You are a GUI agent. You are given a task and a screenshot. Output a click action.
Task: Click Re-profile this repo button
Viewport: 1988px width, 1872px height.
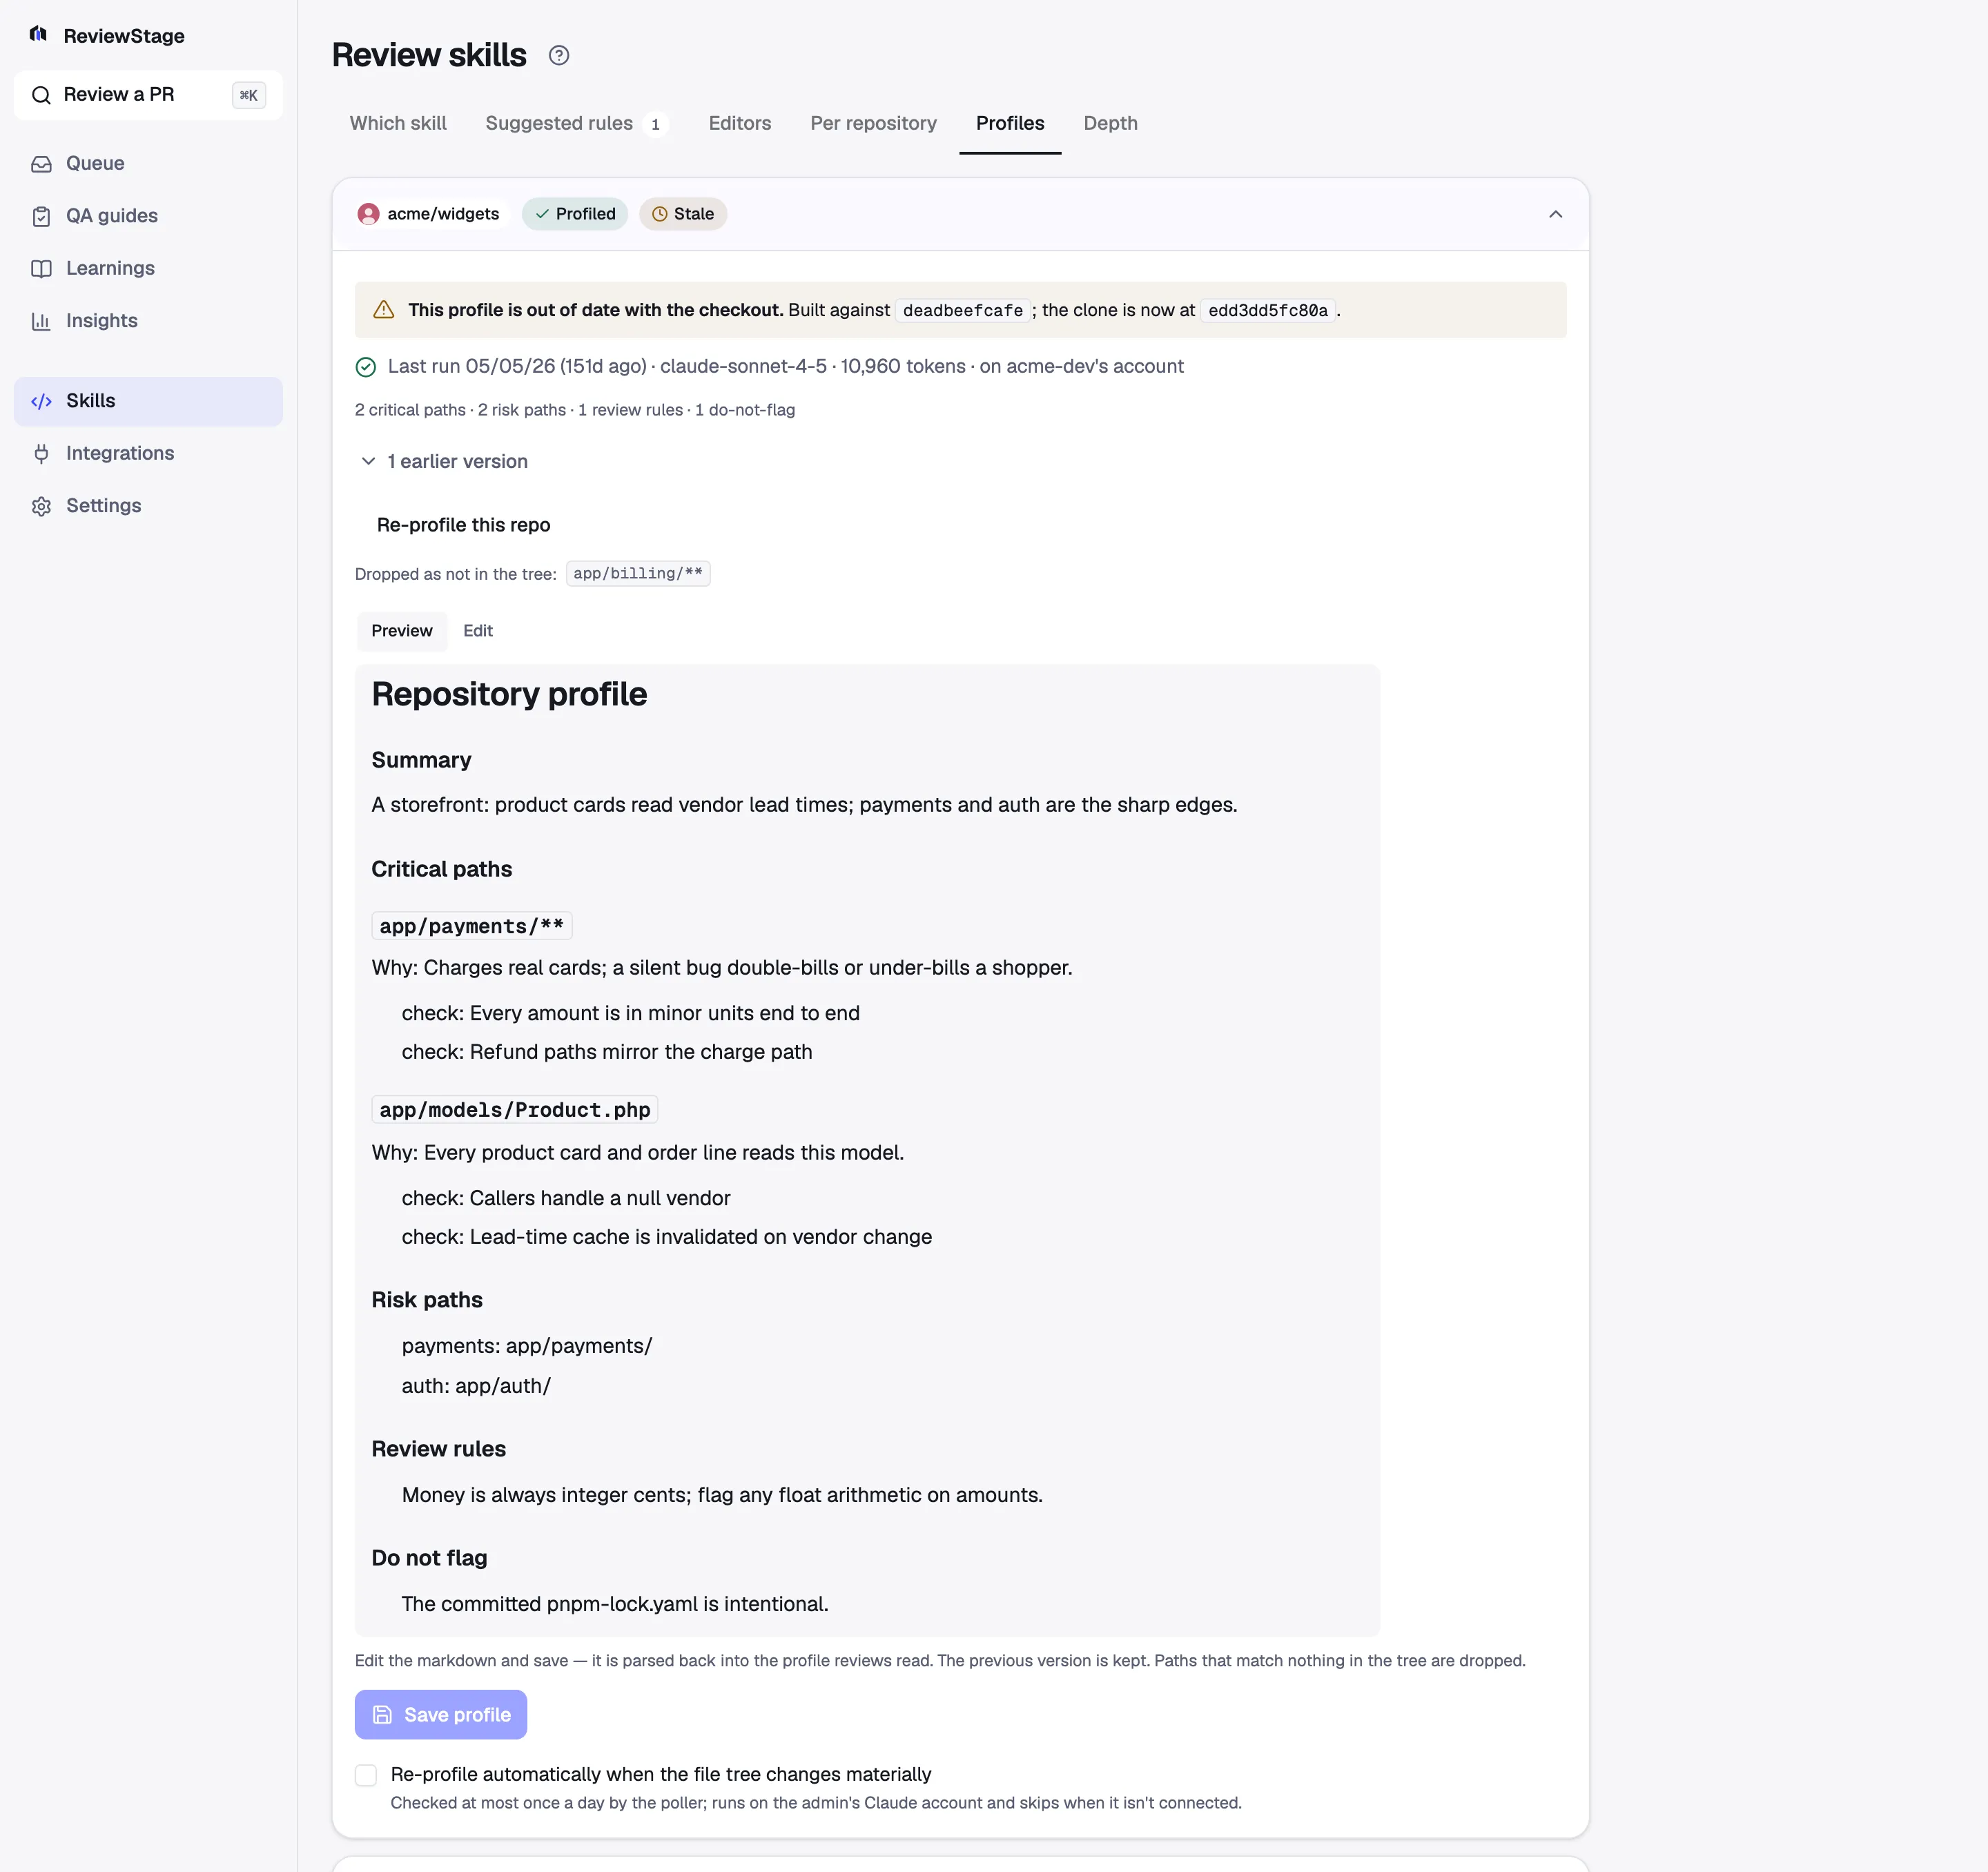click(463, 525)
